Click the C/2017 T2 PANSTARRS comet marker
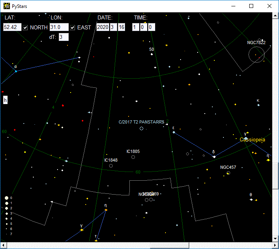Viewport: 279px width, 249px height. (141, 128)
